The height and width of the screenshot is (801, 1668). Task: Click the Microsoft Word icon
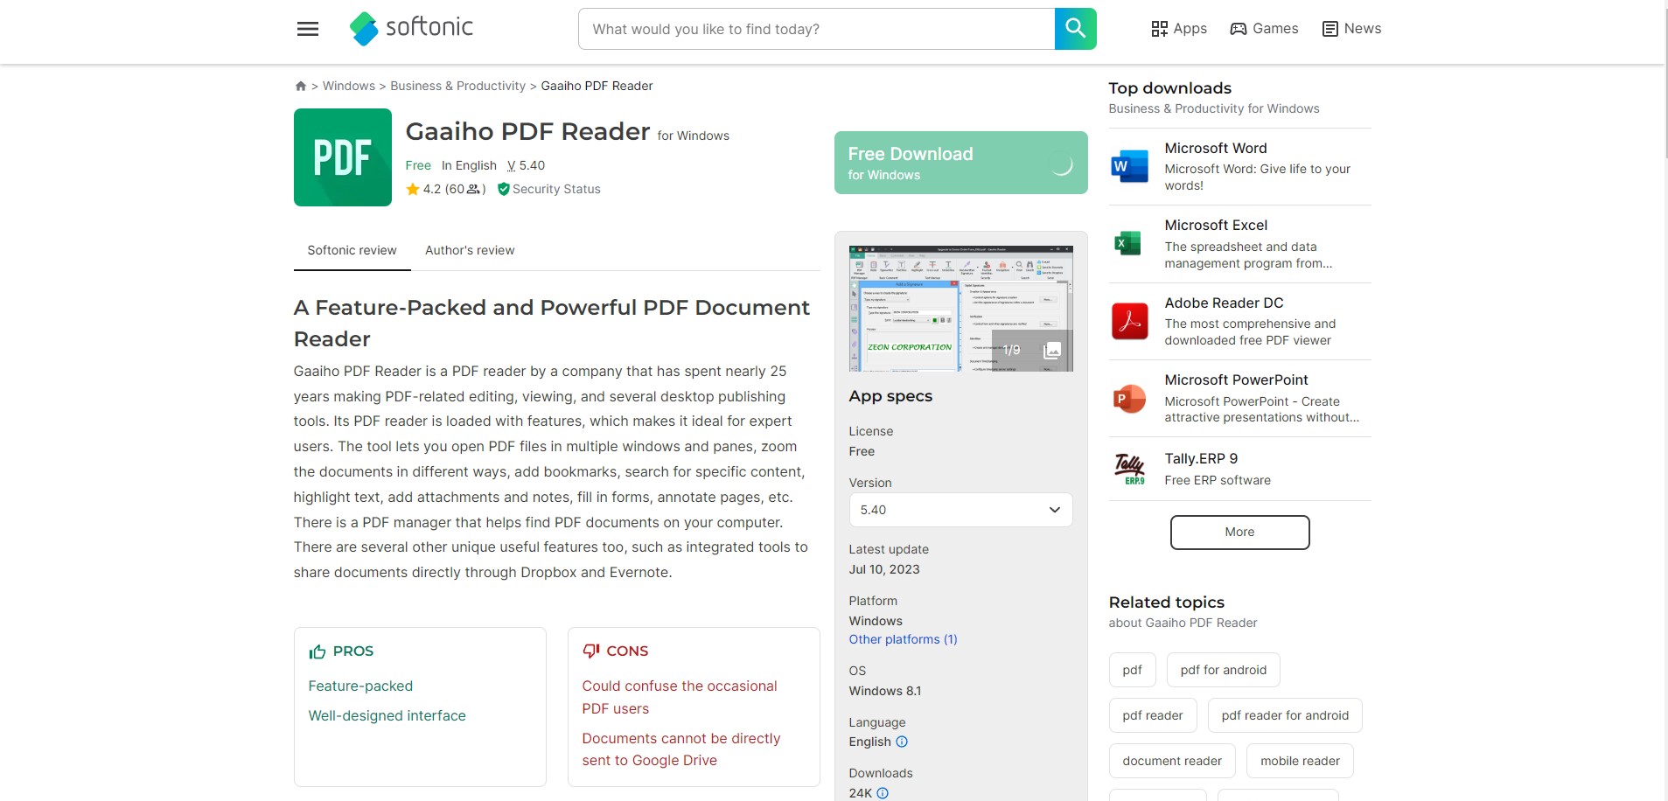(x=1129, y=166)
